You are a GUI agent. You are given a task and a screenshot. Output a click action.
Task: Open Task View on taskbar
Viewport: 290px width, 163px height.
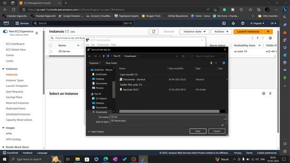[68, 159]
